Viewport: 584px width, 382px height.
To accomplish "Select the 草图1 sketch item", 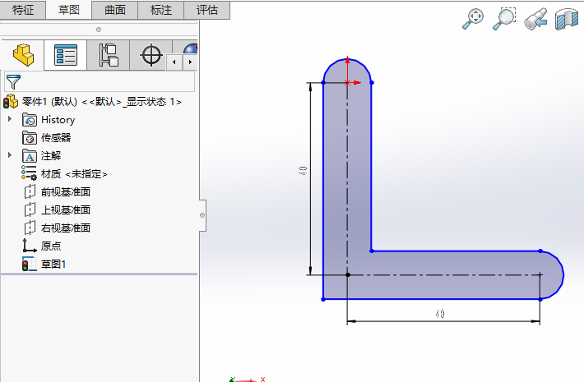I will 53,264.
